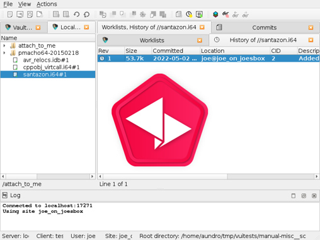Click the circular refresh arrow icon
The image size is (320, 240).
tap(86, 14)
